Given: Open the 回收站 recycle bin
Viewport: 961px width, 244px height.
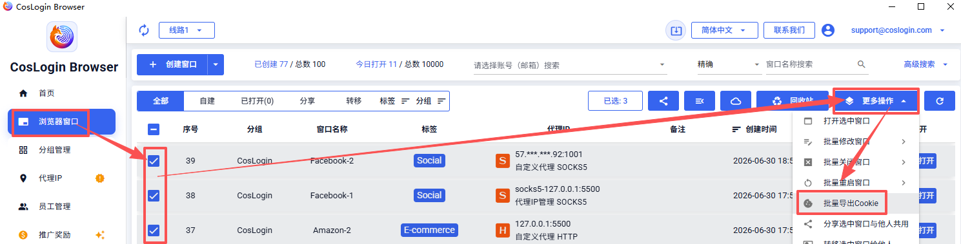Looking at the screenshot, I should click(793, 101).
